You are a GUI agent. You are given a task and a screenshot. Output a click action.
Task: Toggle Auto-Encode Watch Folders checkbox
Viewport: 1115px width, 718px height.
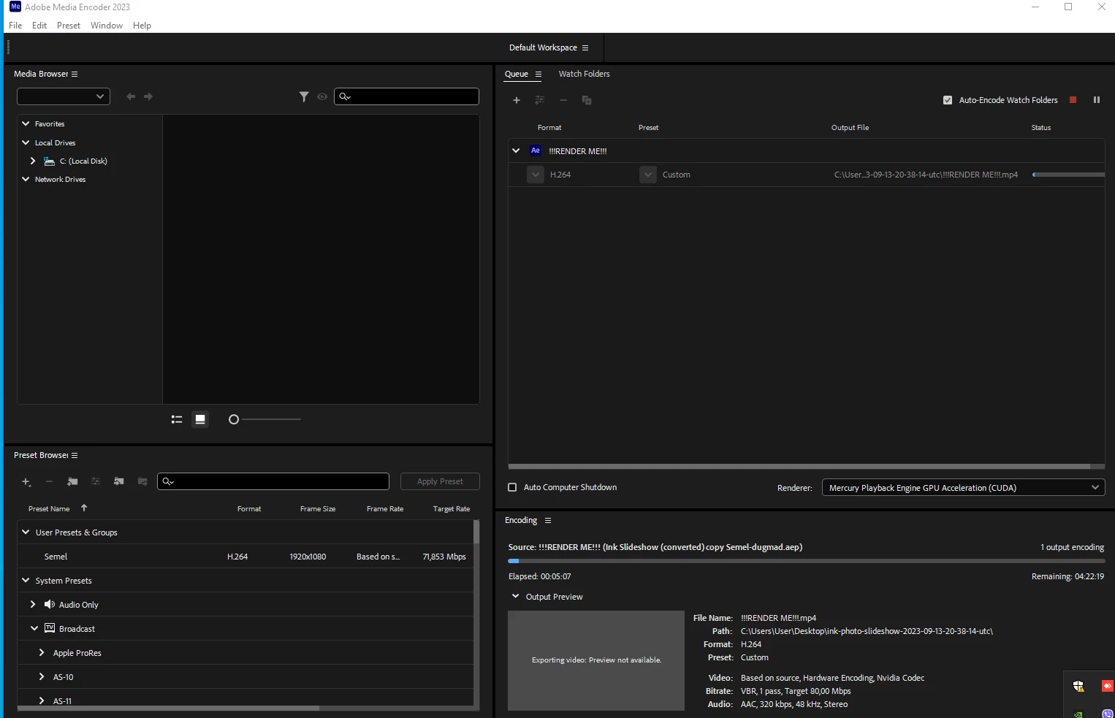click(x=948, y=100)
